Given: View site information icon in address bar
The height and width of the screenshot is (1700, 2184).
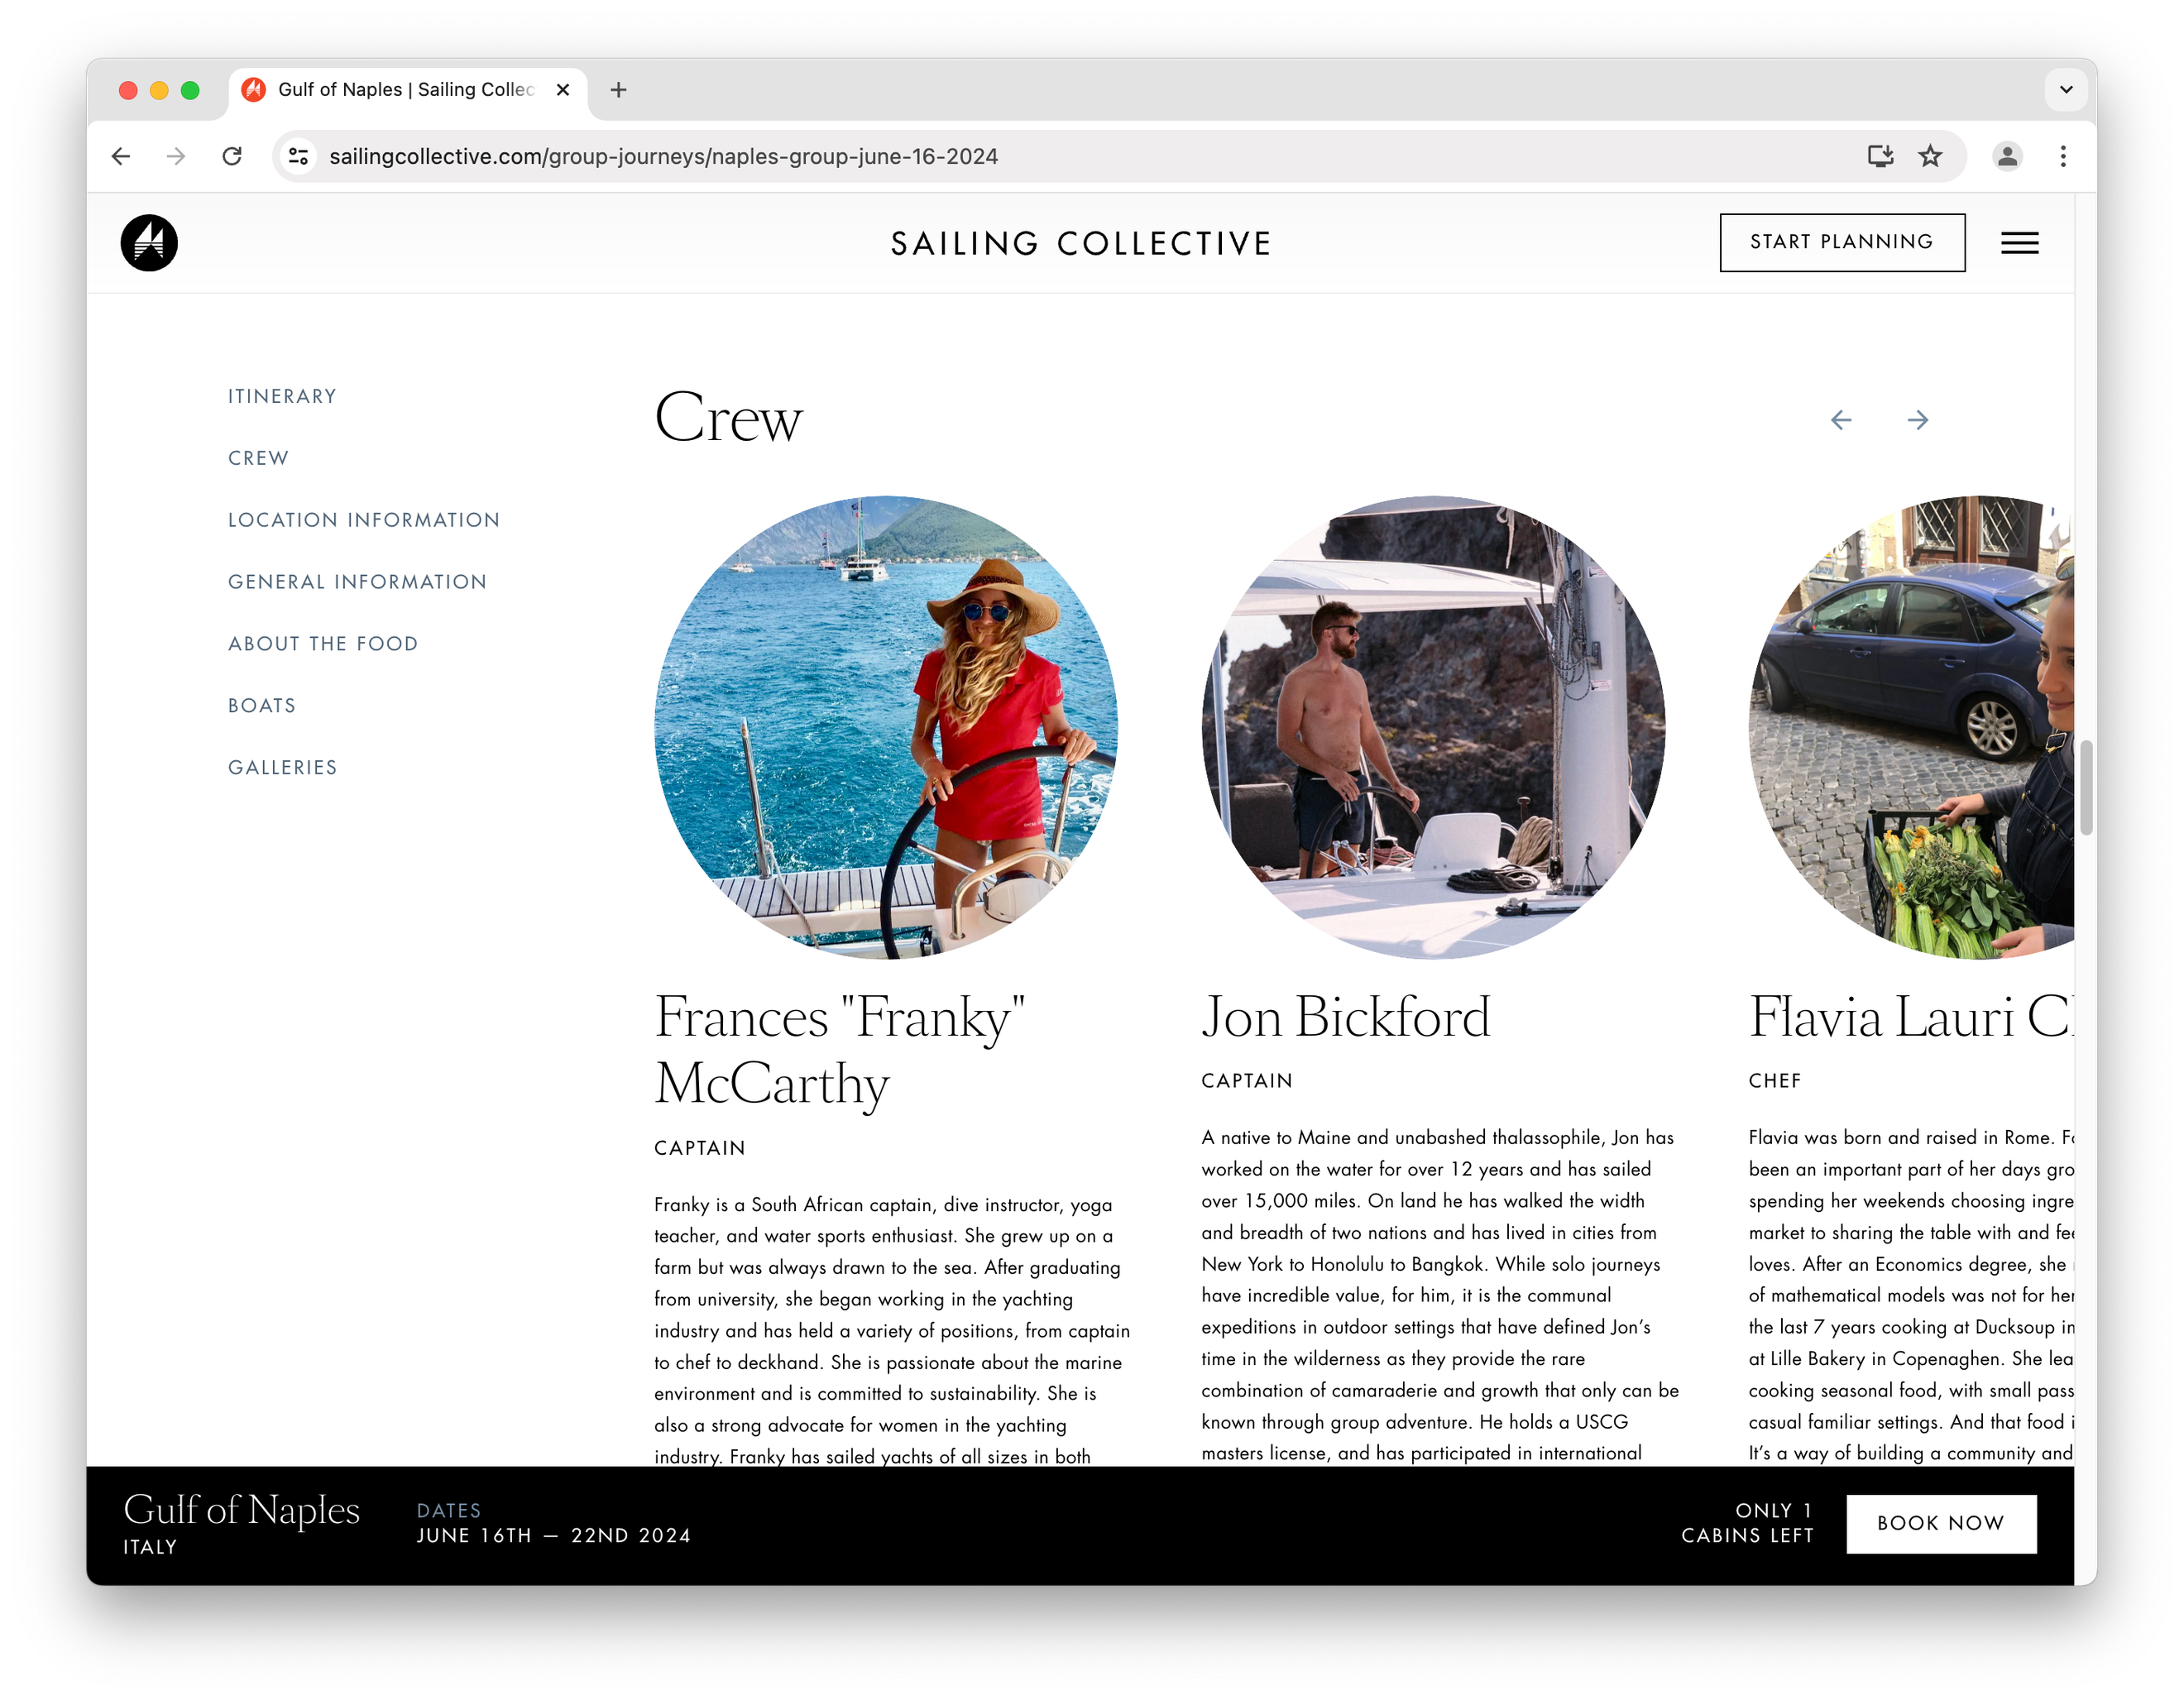Looking at the screenshot, I should [x=298, y=156].
